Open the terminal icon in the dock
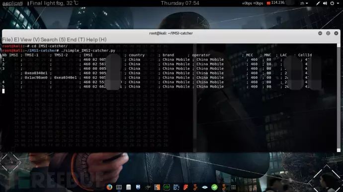Image resolution: width=343 pixels, height=192 pixels. [119, 187]
